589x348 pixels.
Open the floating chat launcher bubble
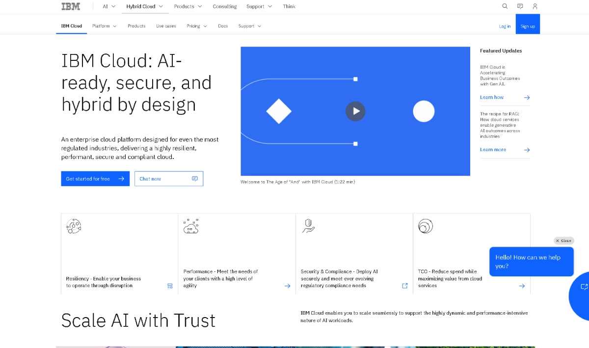click(x=580, y=295)
